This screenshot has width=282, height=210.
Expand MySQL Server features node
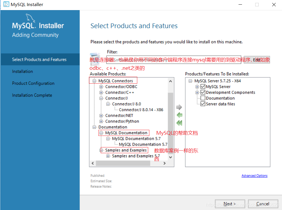click(x=197, y=87)
